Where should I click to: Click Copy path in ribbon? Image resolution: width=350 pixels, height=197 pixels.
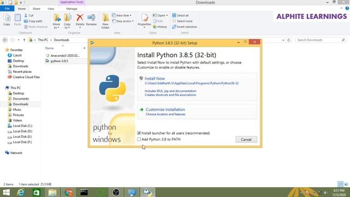[x=33, y=21]
